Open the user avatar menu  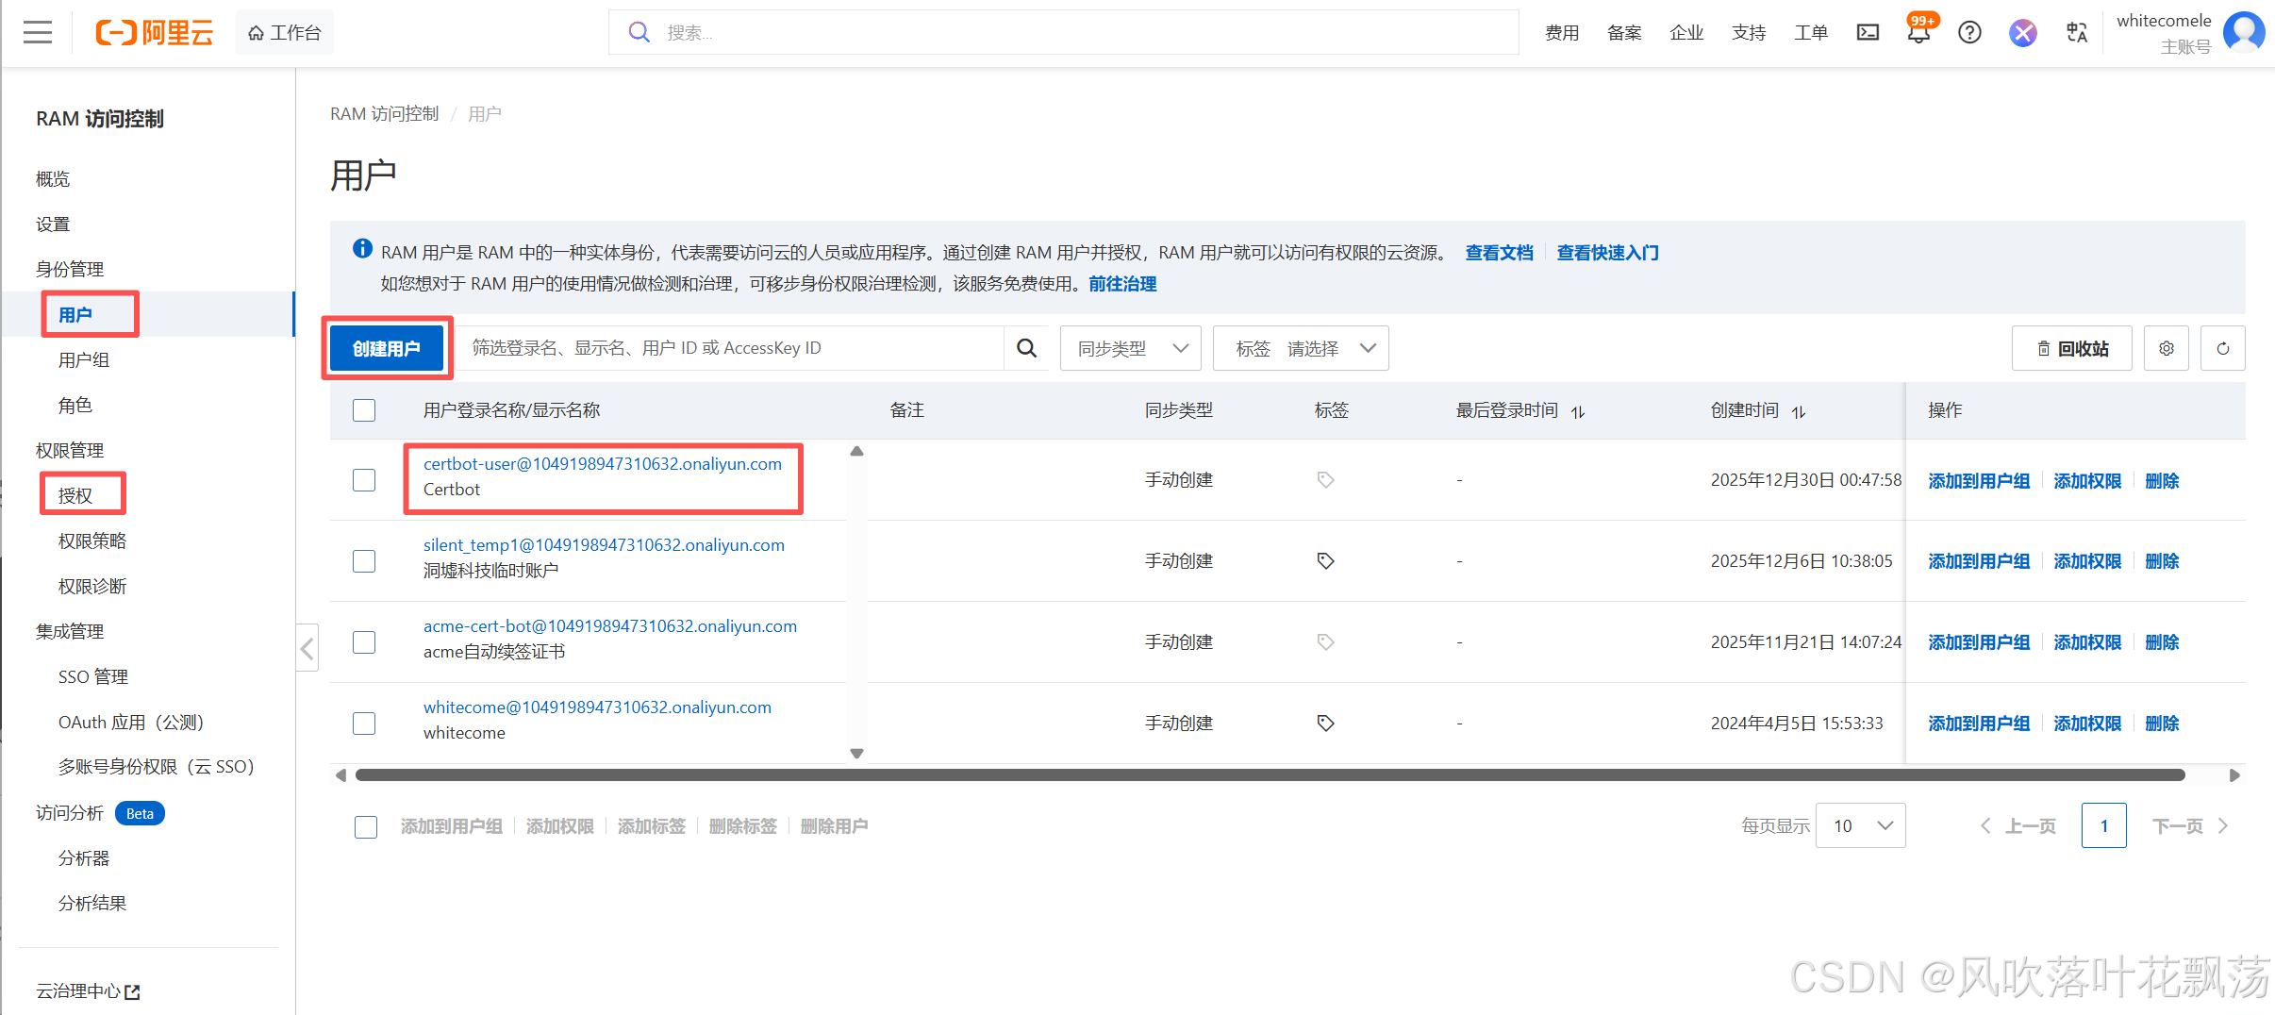point(2243,32)
